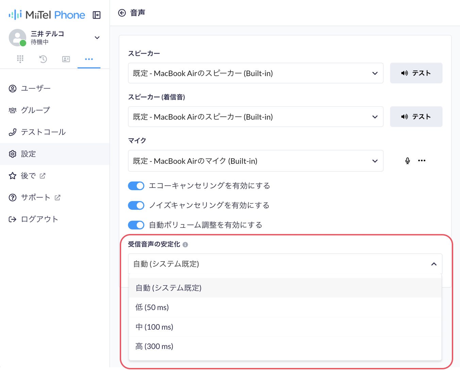Open the サポート external link

click(x=55, y=197)
